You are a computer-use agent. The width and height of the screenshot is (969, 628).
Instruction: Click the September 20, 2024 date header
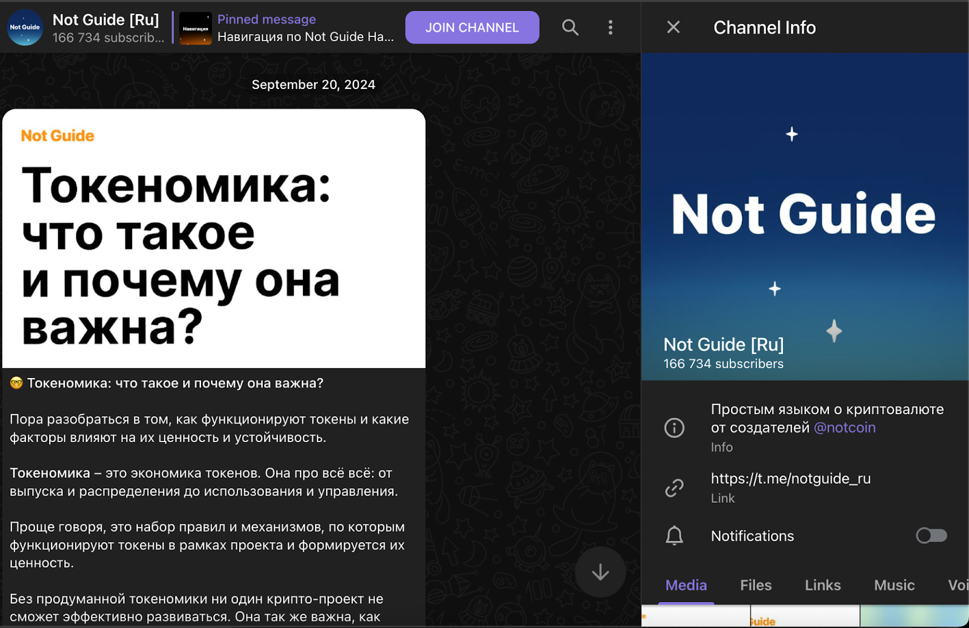(313, 84)
